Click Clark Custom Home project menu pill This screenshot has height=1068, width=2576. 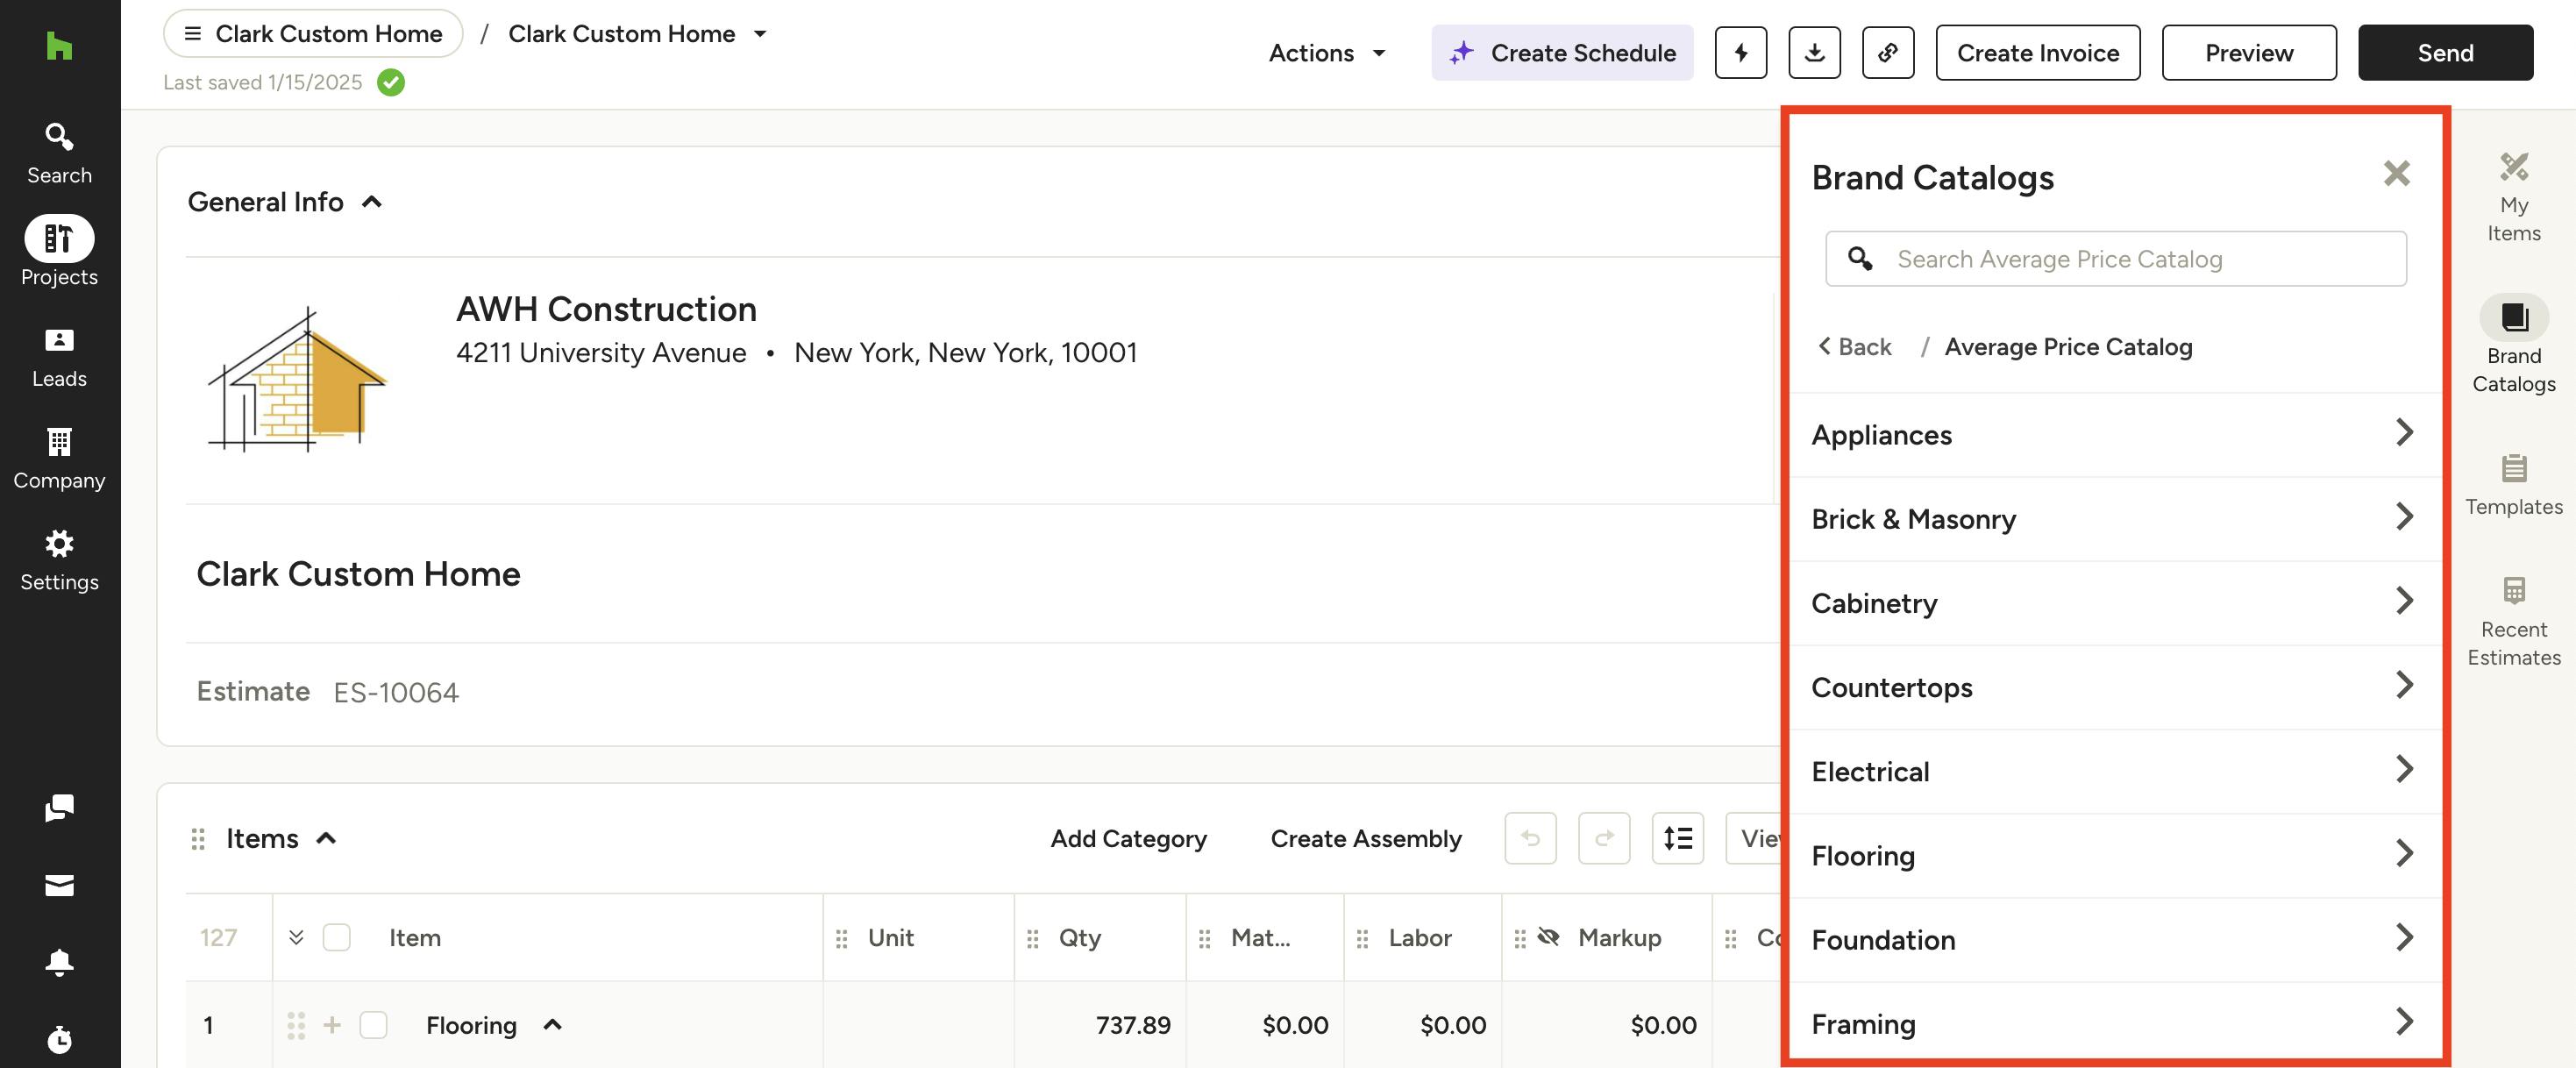[313, 34]
